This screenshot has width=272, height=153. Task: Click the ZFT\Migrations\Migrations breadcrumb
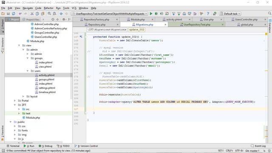click(107, 30)
